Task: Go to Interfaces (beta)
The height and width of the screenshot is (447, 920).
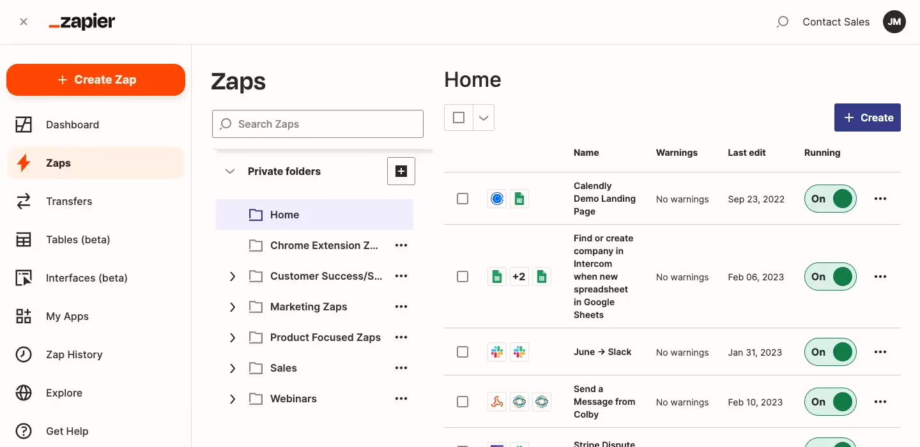Action: pyautogui.click(x=86, y=278)
